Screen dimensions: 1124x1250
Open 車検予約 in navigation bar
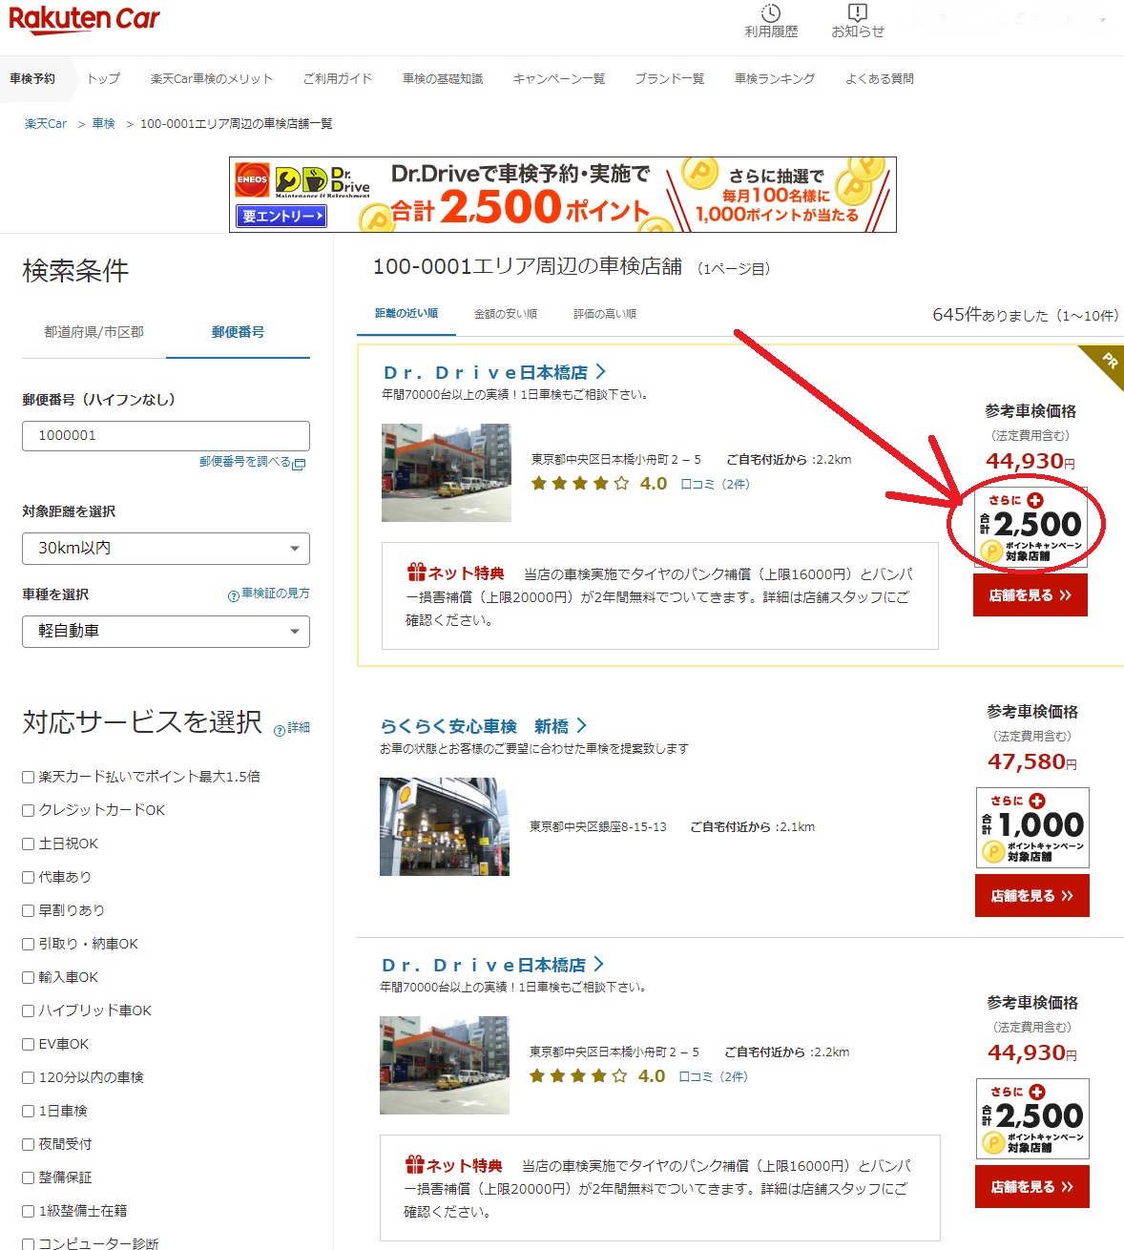(x=32, y=78)
